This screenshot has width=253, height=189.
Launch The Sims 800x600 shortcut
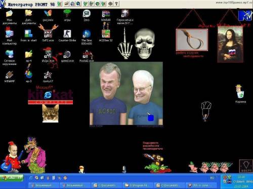tap(87, 37)
